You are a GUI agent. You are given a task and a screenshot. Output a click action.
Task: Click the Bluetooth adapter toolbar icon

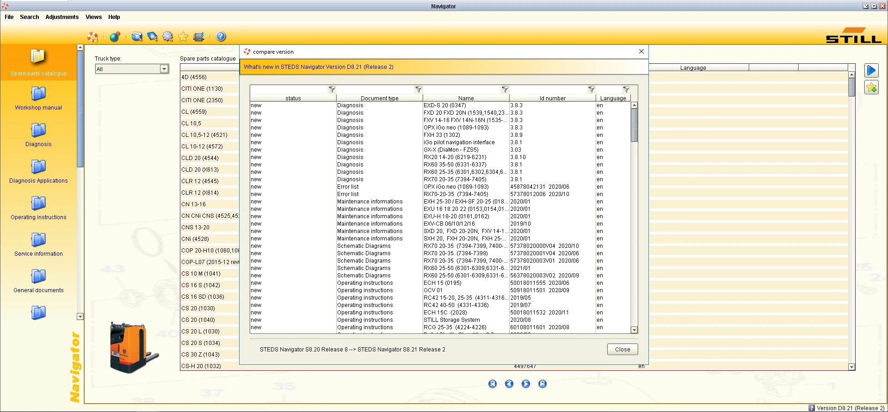[199, 37]
